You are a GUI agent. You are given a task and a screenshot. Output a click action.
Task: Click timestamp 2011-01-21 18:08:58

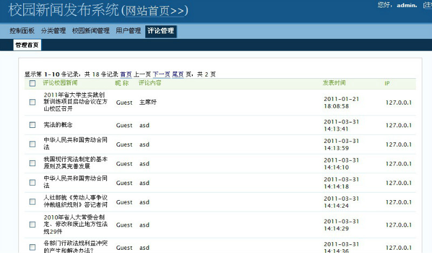click(x=341, y=102)
